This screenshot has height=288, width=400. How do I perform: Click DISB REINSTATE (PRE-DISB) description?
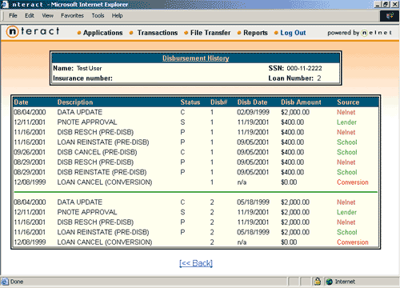tap(102, 172)
